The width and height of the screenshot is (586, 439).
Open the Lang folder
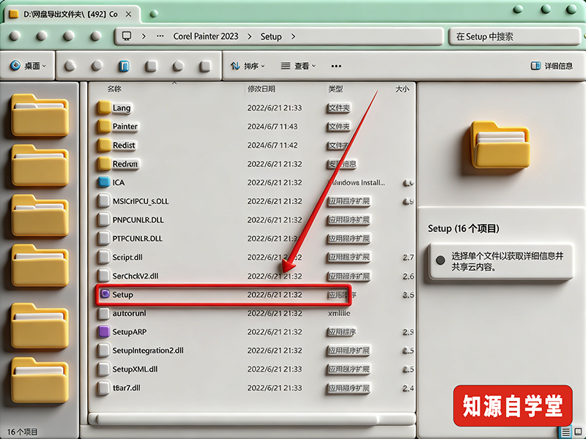tap(122, 108)
